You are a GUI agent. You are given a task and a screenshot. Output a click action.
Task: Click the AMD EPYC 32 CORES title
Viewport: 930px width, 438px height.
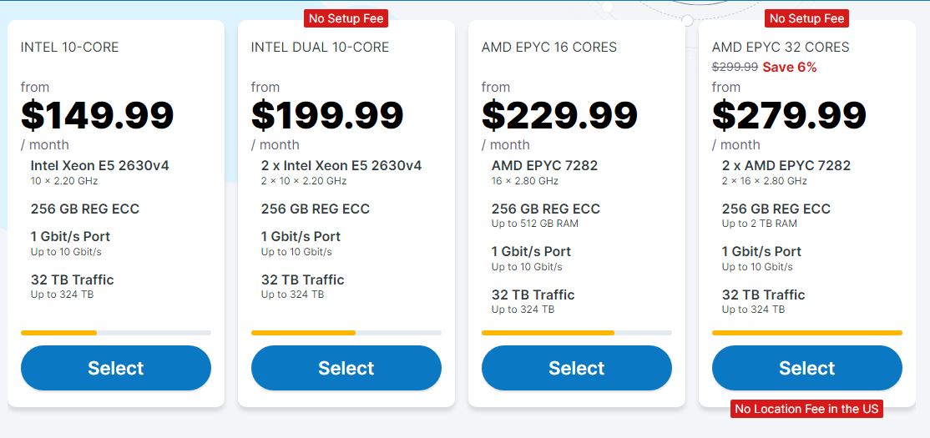[781, 47]
